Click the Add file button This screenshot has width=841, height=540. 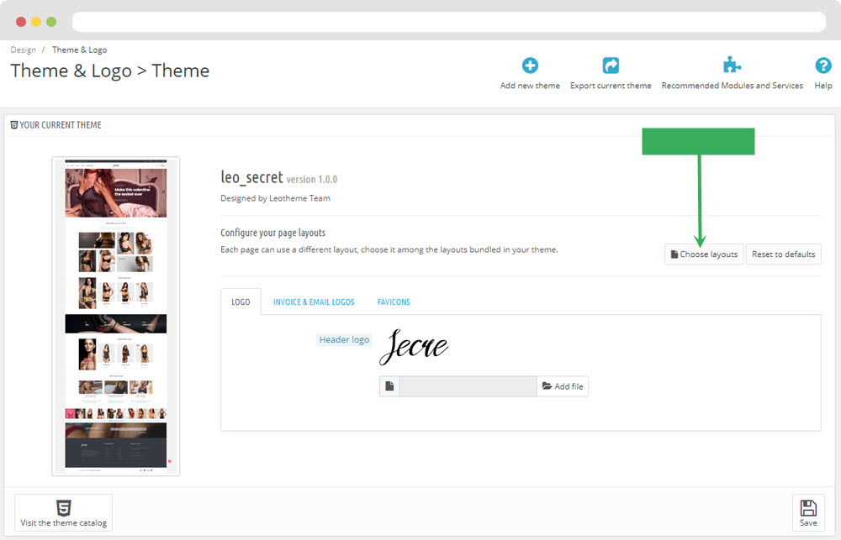pos(562,386)
